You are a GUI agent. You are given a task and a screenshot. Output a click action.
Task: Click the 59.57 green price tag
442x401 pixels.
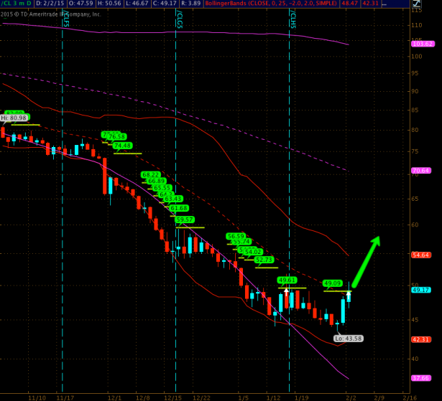(x=185, y=220)
